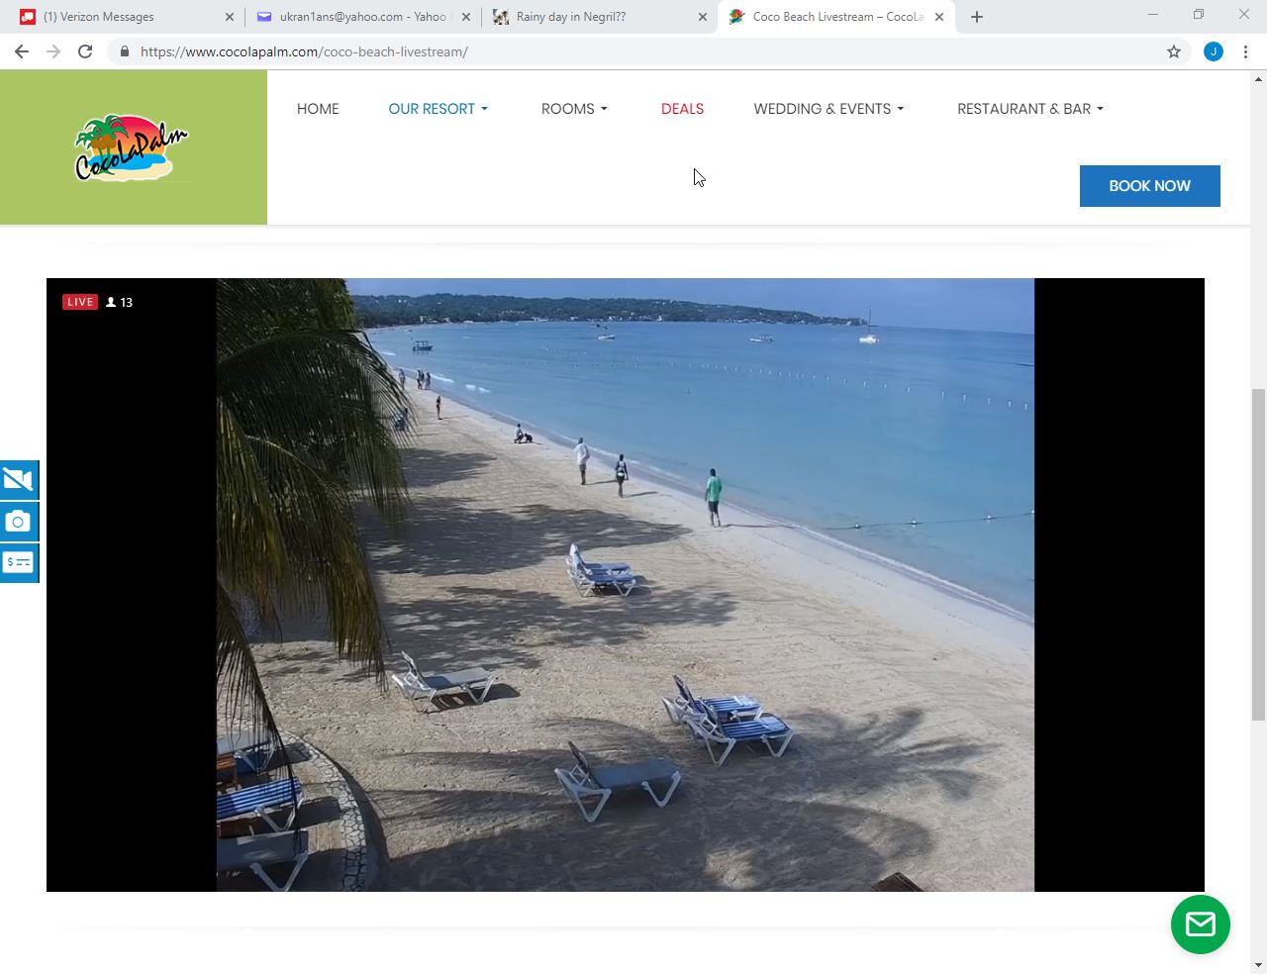This screenshot has height=974, width=1267.
Task: Open Chrome's three-dot menu
Action: (x=1245, y=51)
